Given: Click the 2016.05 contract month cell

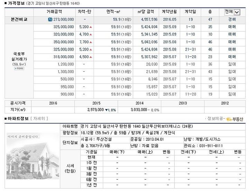Looking at the screenshot, I should point(169,19).
